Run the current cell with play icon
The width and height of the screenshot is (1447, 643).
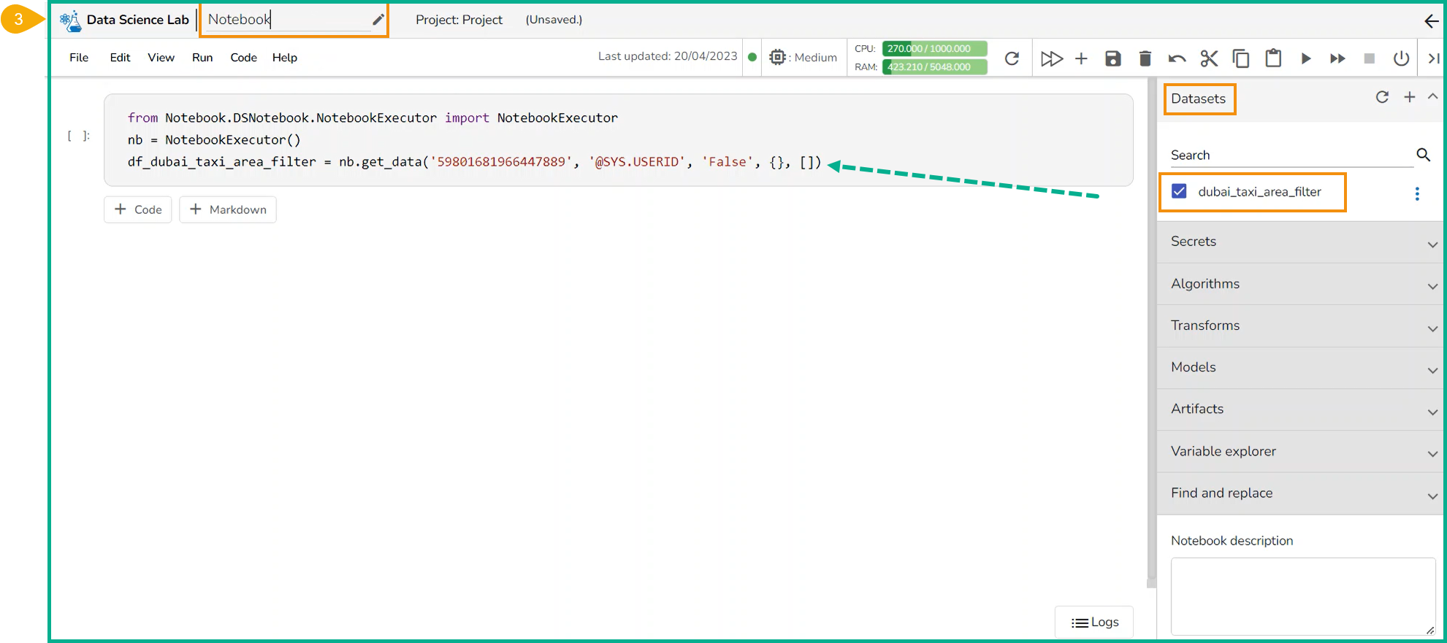pyautogui.click(x=1305, y=58)
